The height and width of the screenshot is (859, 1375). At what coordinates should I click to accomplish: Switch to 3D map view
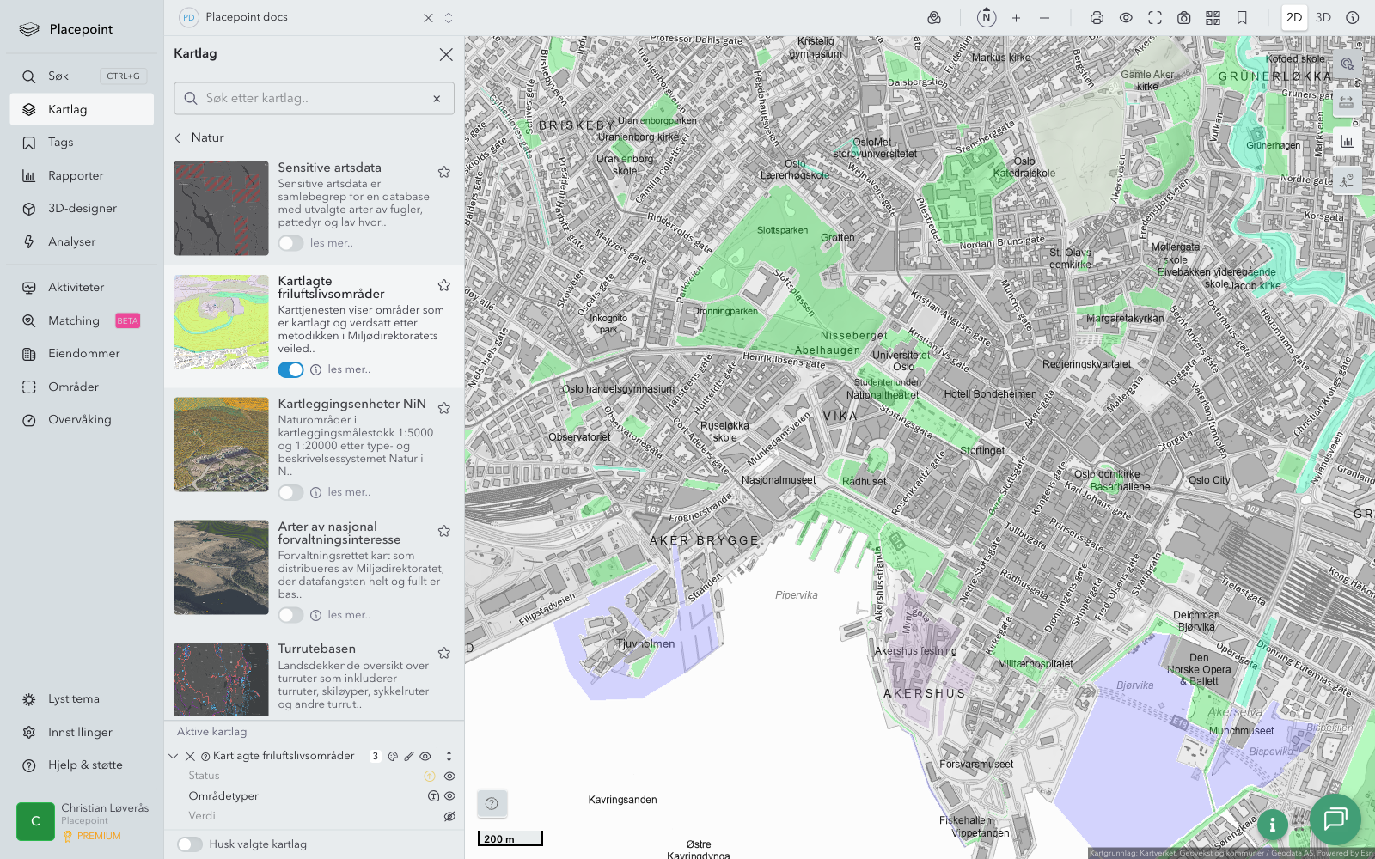(1323, 18)
